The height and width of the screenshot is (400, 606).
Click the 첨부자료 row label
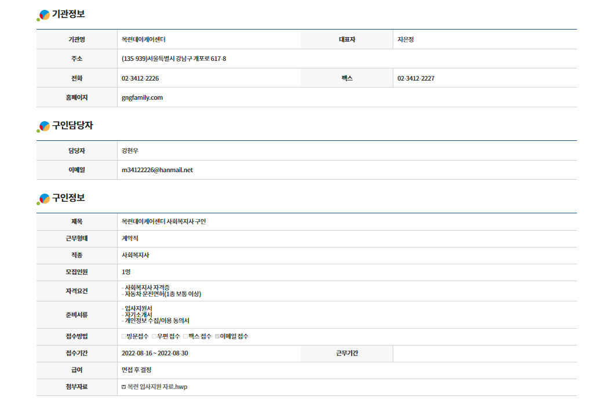(x=76, y=387)
